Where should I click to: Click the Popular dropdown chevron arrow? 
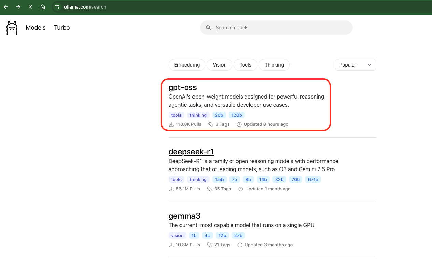coord(369,65)
